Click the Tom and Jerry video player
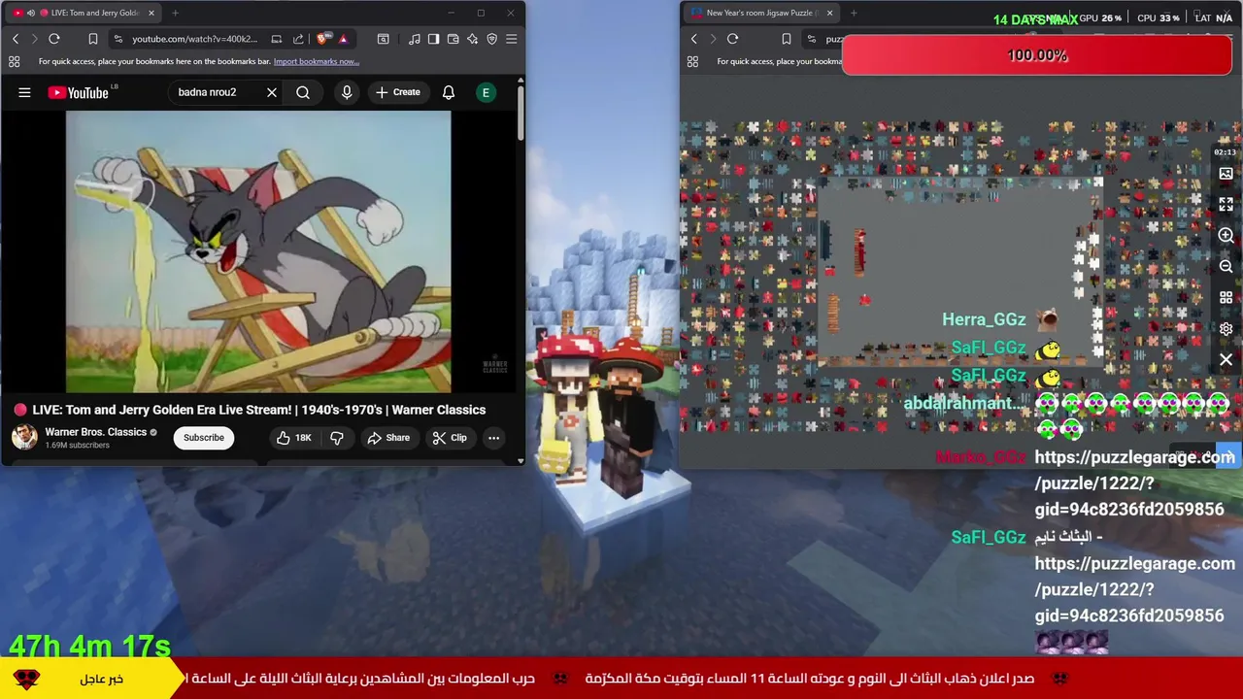This screenshot has height=699, width=1243. (258, 251)
